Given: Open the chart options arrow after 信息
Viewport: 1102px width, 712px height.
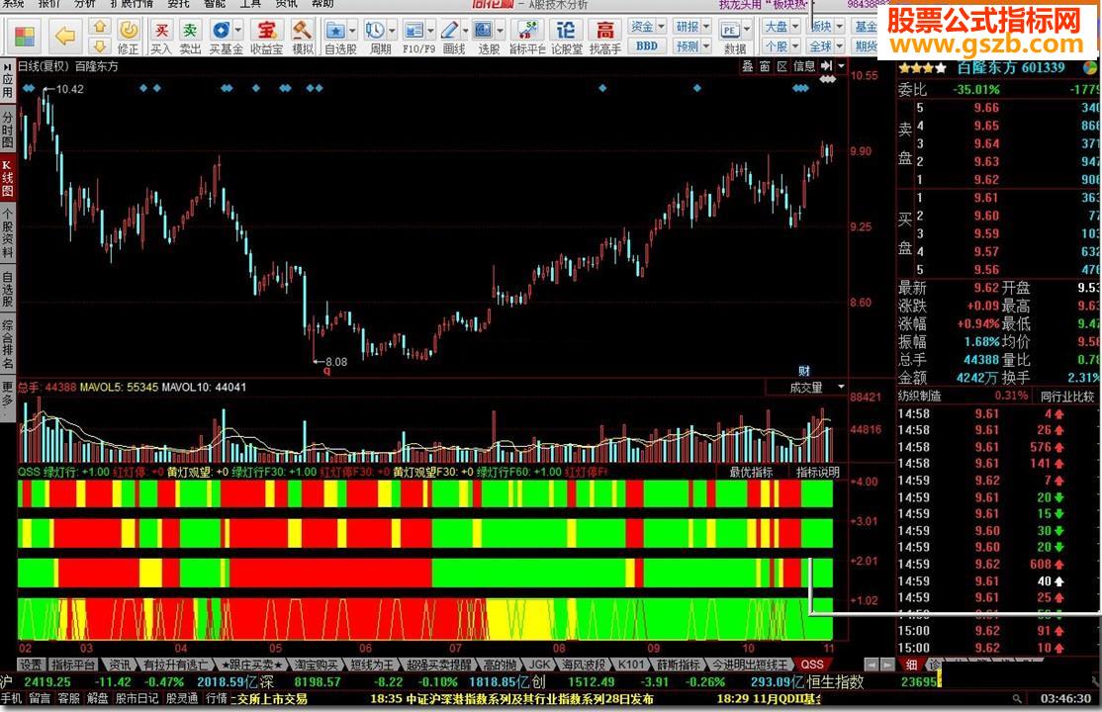Looking at the screenshot, I should (841, 66).
